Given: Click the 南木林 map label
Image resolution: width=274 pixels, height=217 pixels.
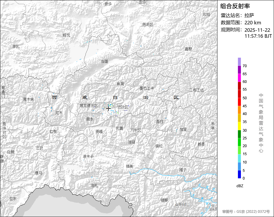Looking at the screenshot, I should (29, 99).
